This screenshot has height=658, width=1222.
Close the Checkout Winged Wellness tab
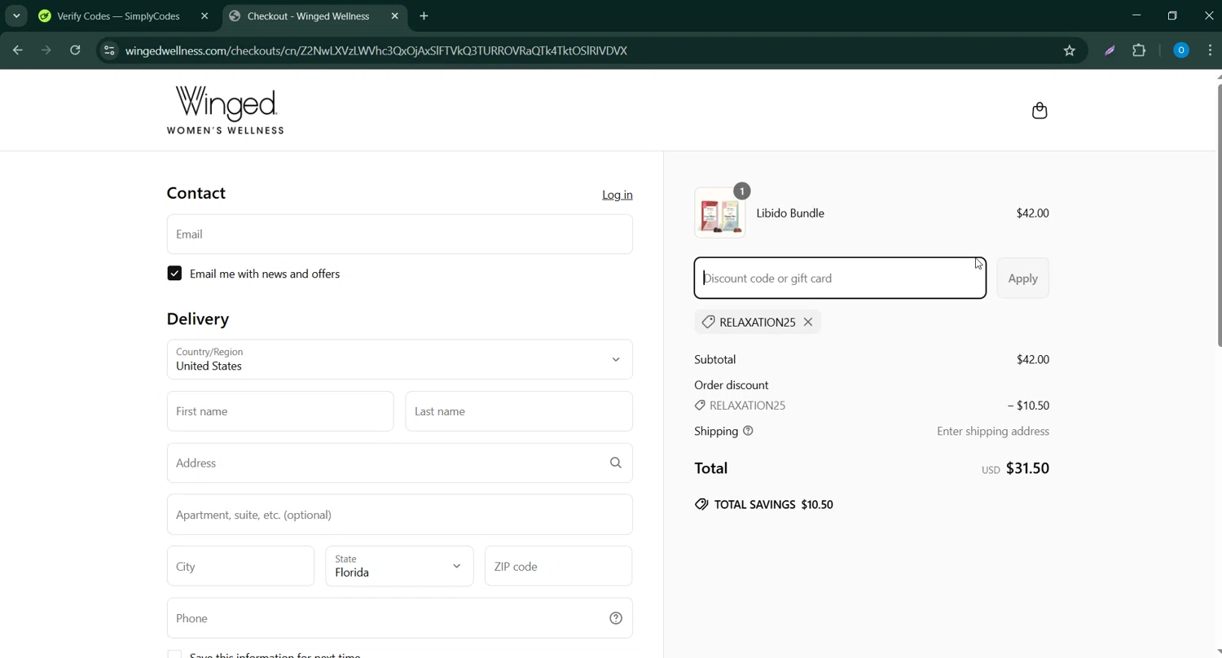tap(395, 16)
